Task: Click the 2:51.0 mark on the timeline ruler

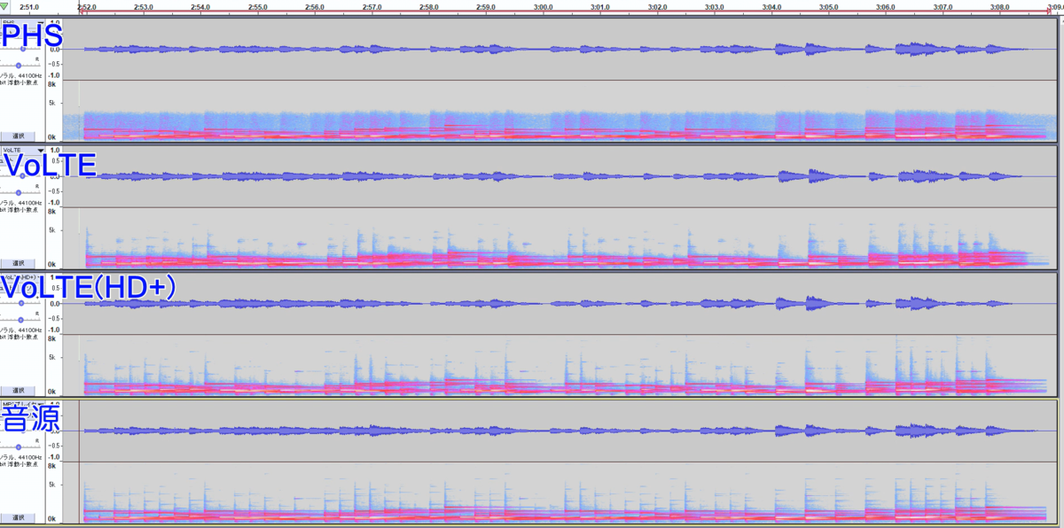Action: (29, 7)
